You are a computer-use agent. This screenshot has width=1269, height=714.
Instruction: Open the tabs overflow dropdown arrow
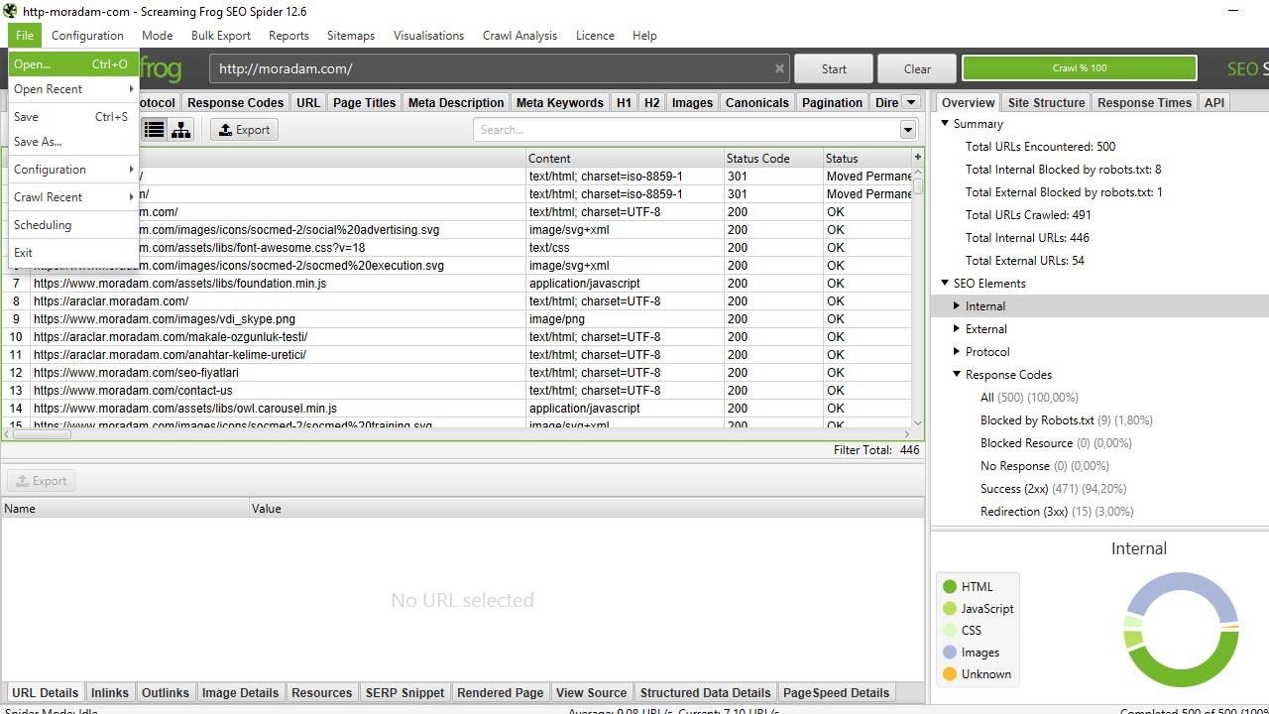pyautogui.click(x=912, y=102)
